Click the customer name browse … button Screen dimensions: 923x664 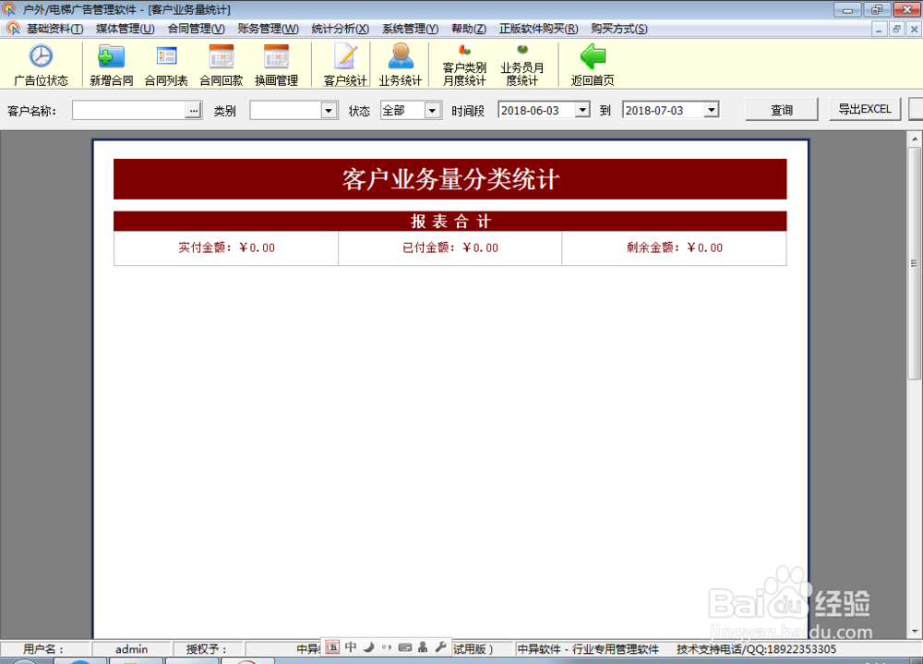coord(193,110)
